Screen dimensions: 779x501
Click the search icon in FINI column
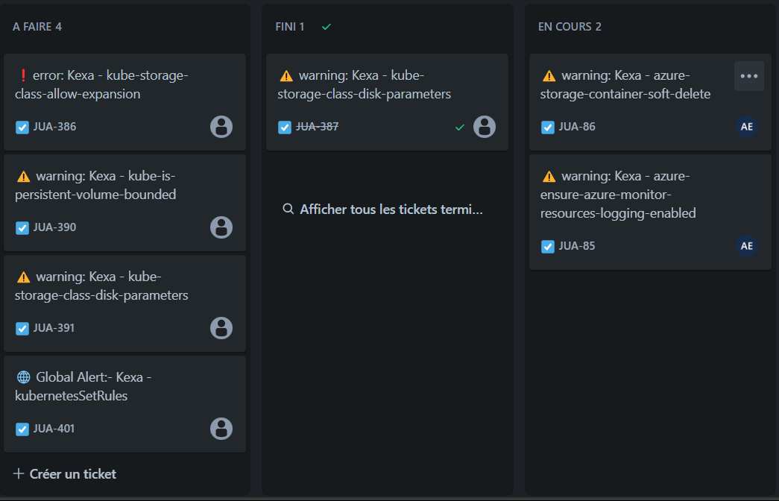(288, 209)
